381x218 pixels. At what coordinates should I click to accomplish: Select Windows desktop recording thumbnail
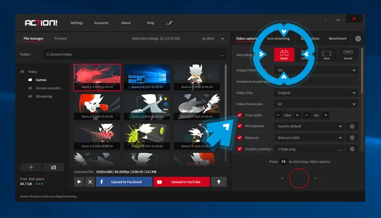tap(147, 78)
